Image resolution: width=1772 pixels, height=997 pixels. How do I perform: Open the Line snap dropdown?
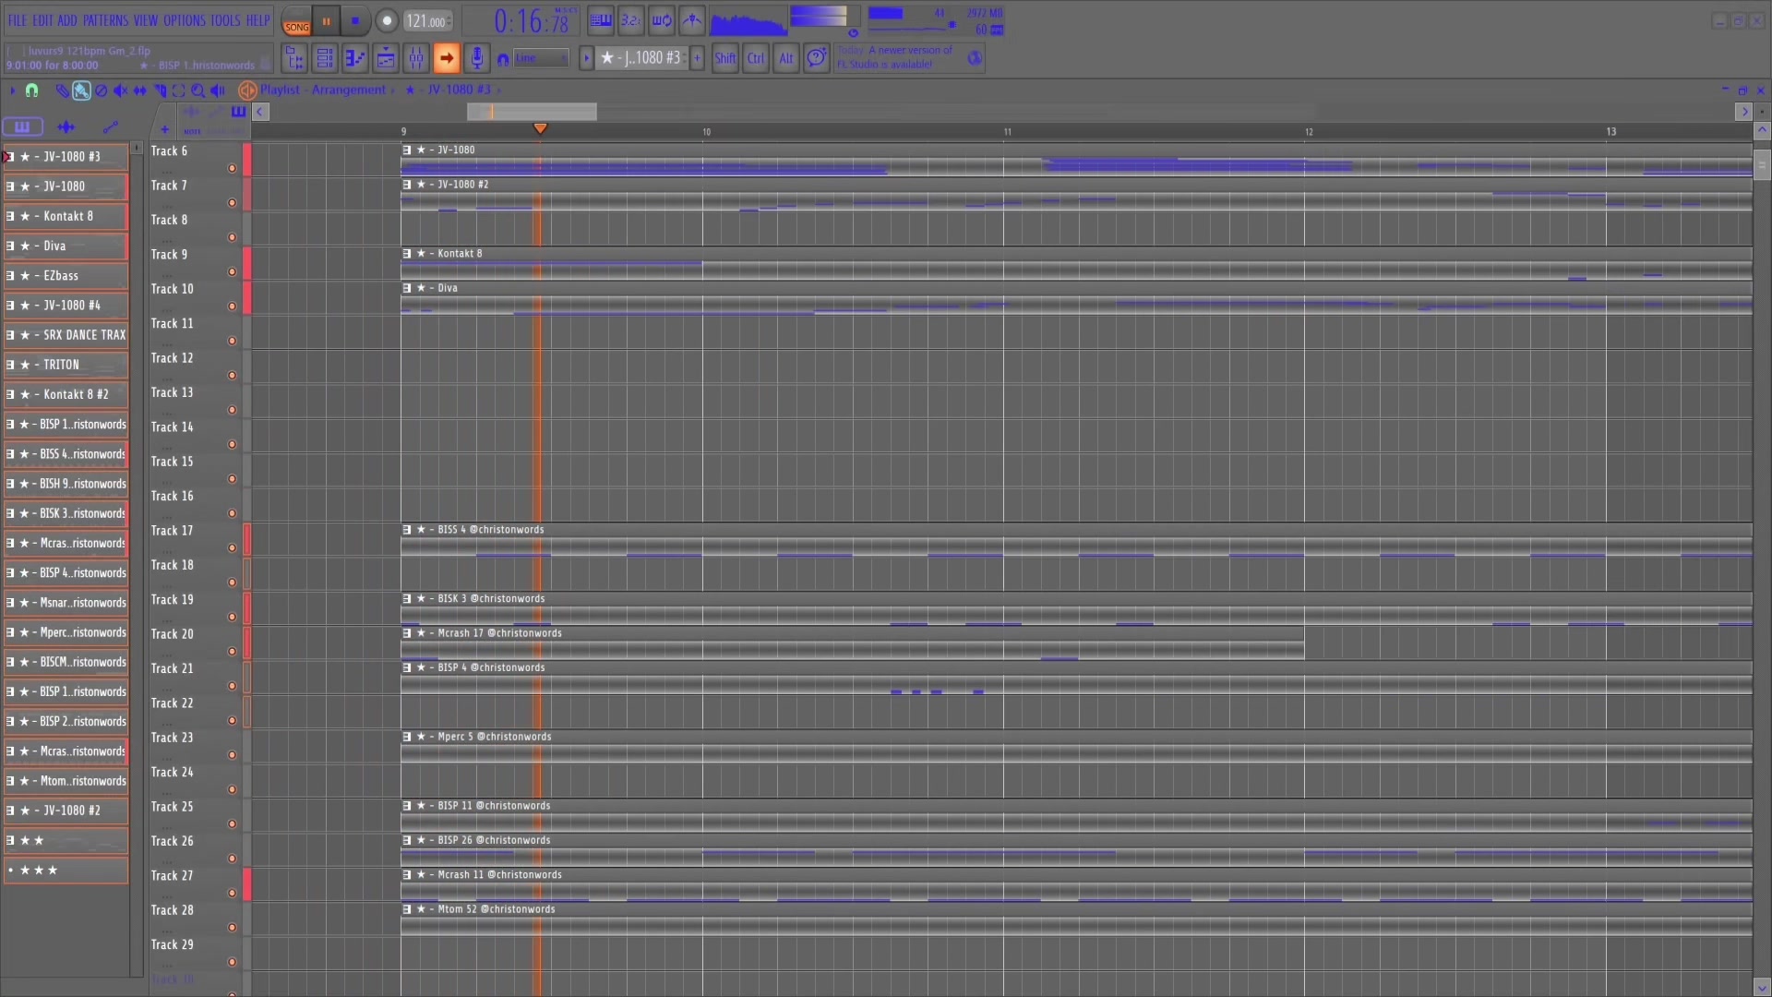pos(541,58)
